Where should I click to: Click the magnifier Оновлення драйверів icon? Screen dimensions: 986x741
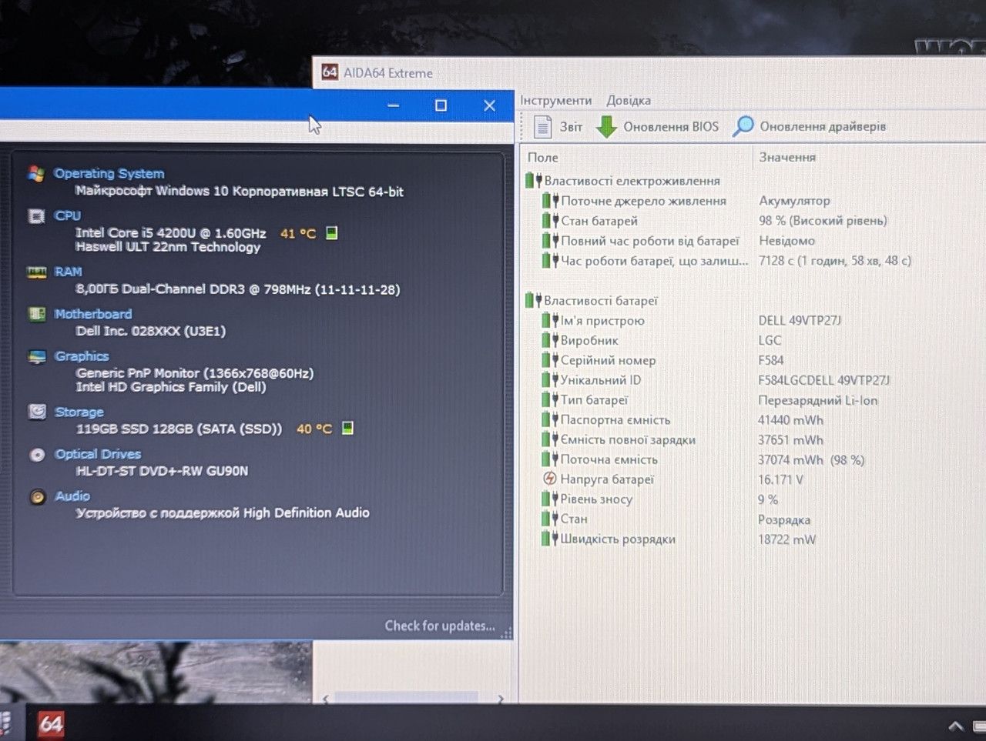(743, 126)
